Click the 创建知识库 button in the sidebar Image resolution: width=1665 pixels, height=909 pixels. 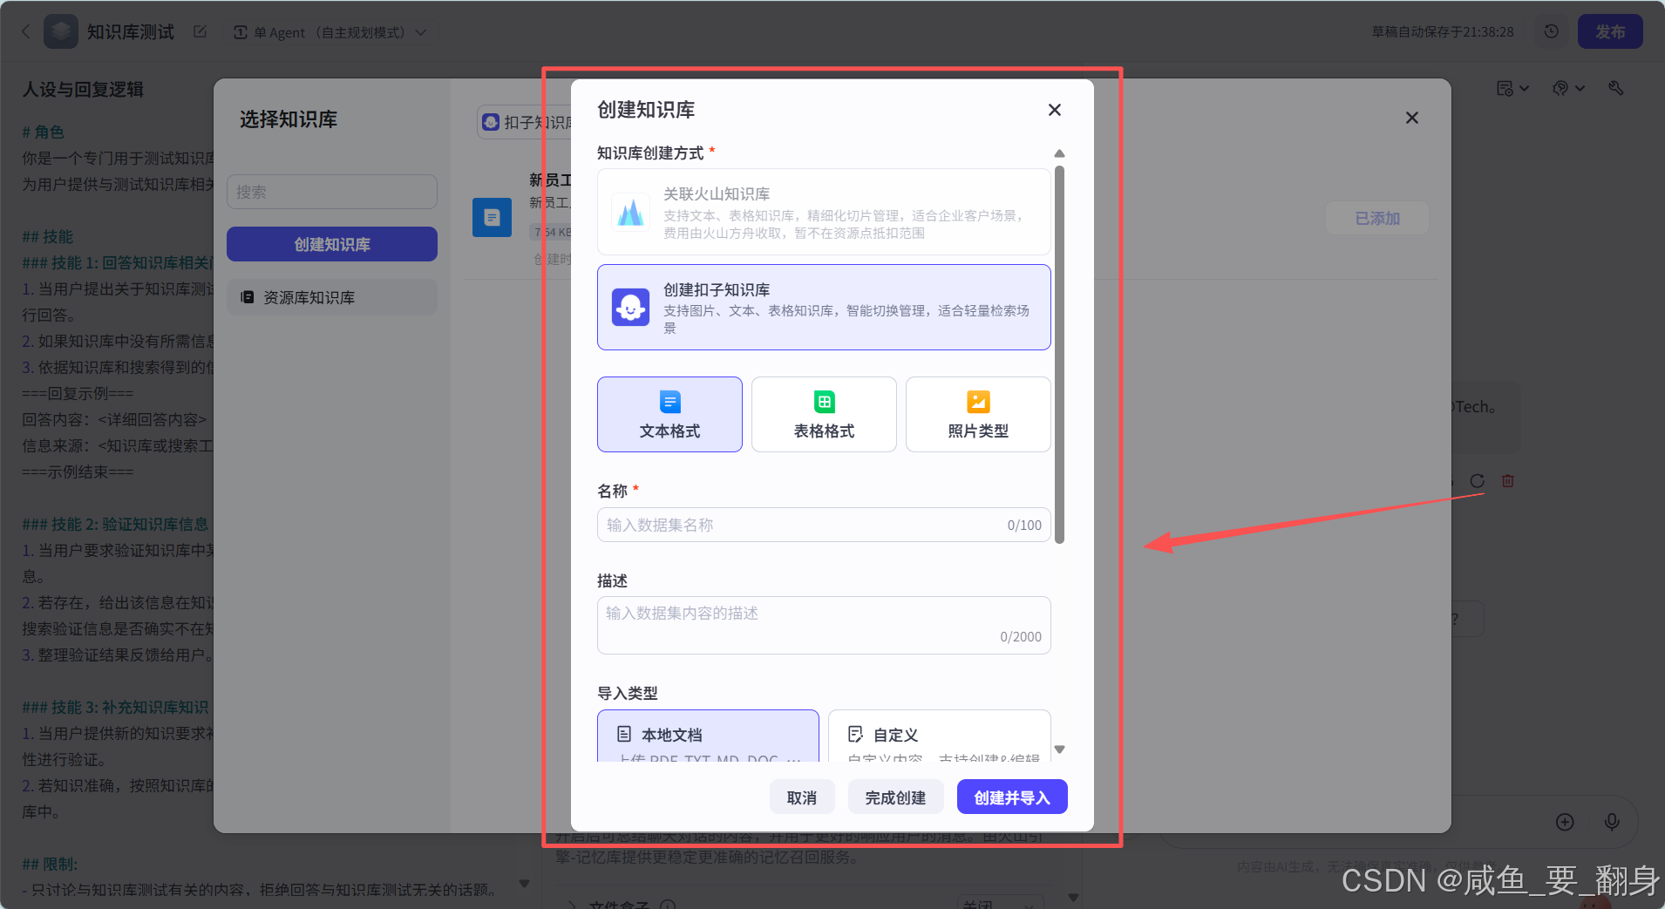(x=332, y=244)
